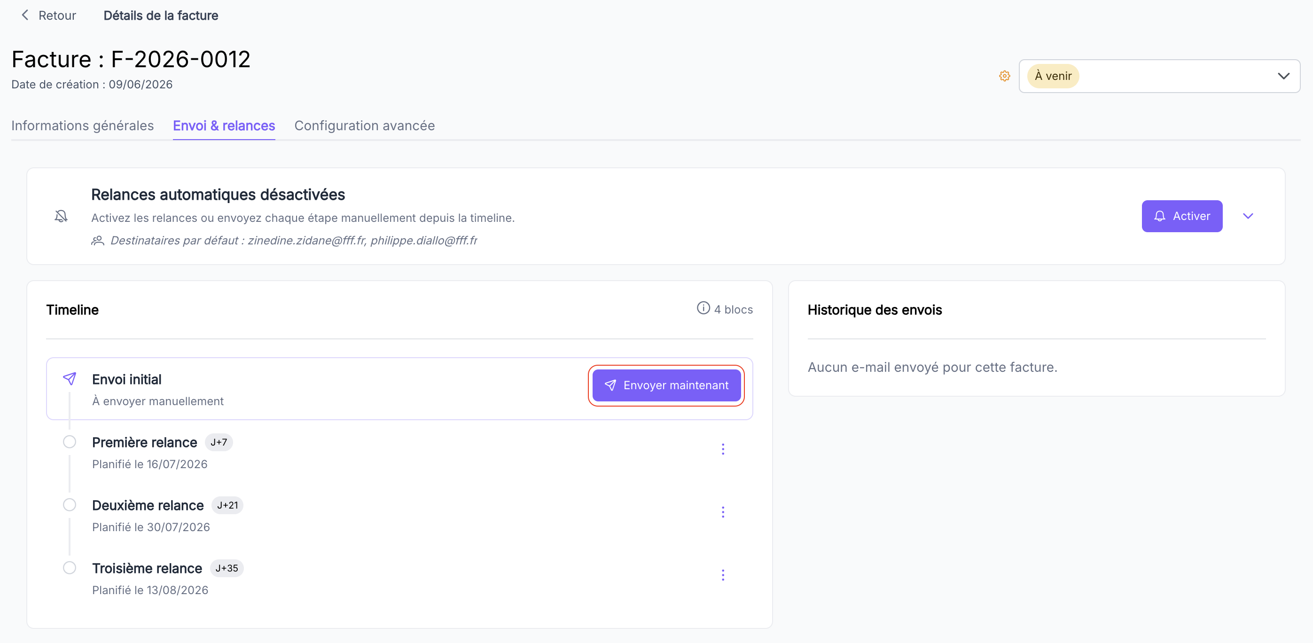
Task: Select the Envoi & relances tab
Action: pos(224,125)
